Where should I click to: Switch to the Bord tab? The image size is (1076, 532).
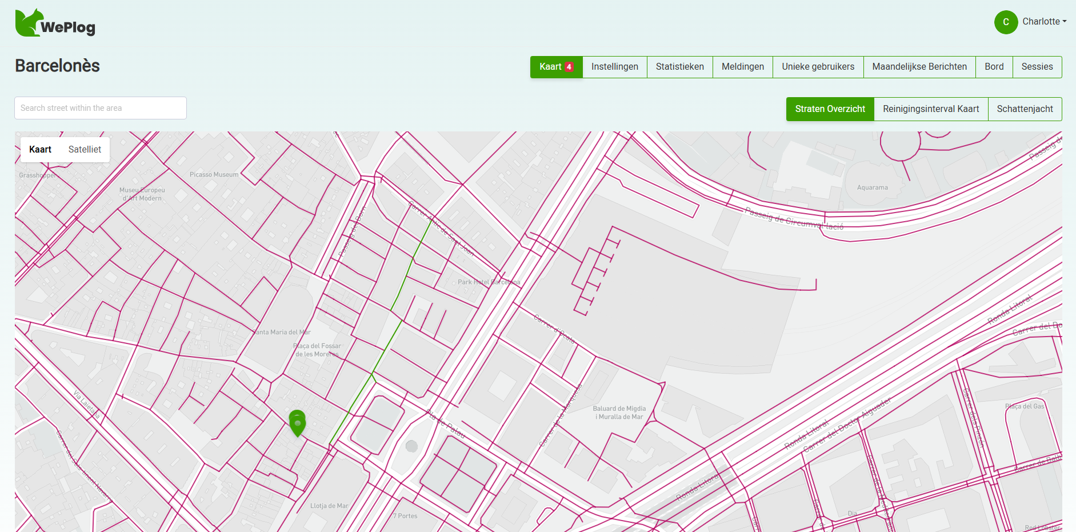point(994,67)
